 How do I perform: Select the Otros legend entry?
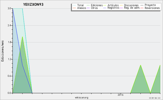coord(92,8)
